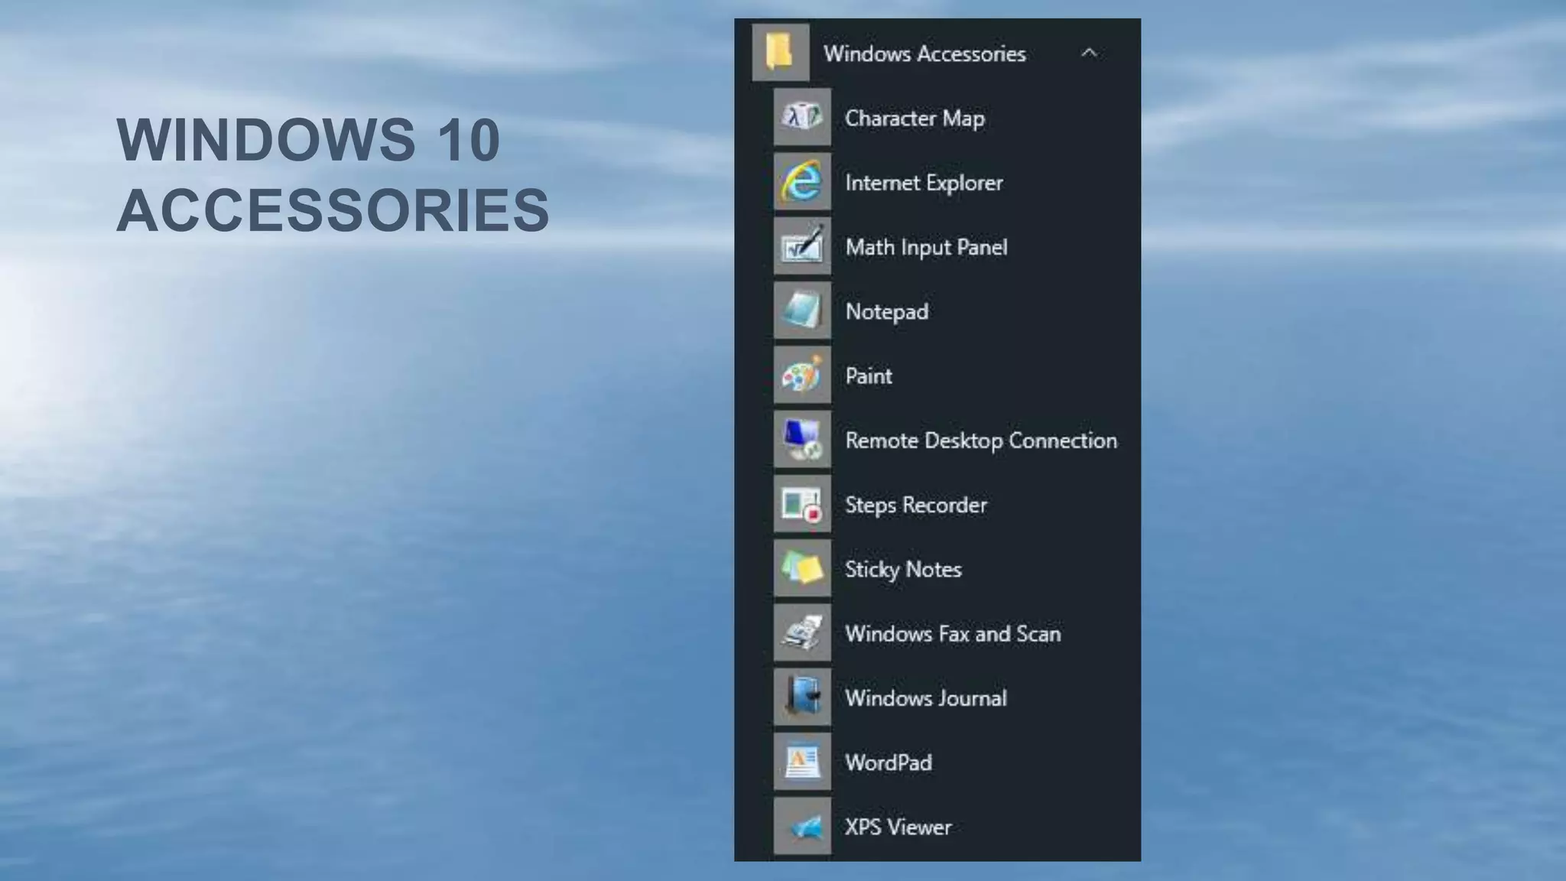This screenshot has height=881, width=1566.
Task: Open the Sticky Notes icon
Action: click(802, 568)
